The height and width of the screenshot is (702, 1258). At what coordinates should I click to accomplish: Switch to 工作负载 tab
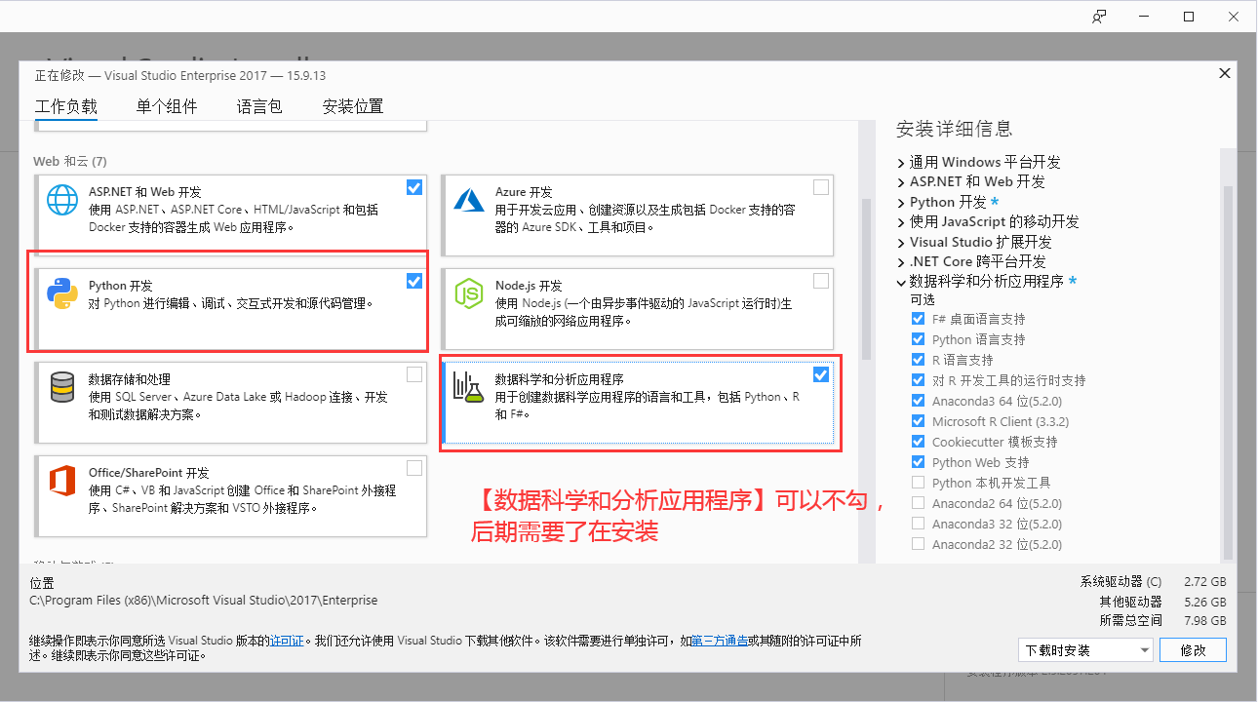pos(66,106)
